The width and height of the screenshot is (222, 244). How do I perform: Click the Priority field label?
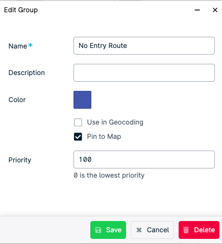(x=20, y=160)
